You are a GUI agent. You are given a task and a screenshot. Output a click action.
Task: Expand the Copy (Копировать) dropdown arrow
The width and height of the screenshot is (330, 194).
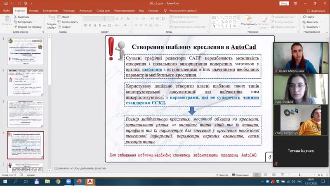click(x=35, y=22)
